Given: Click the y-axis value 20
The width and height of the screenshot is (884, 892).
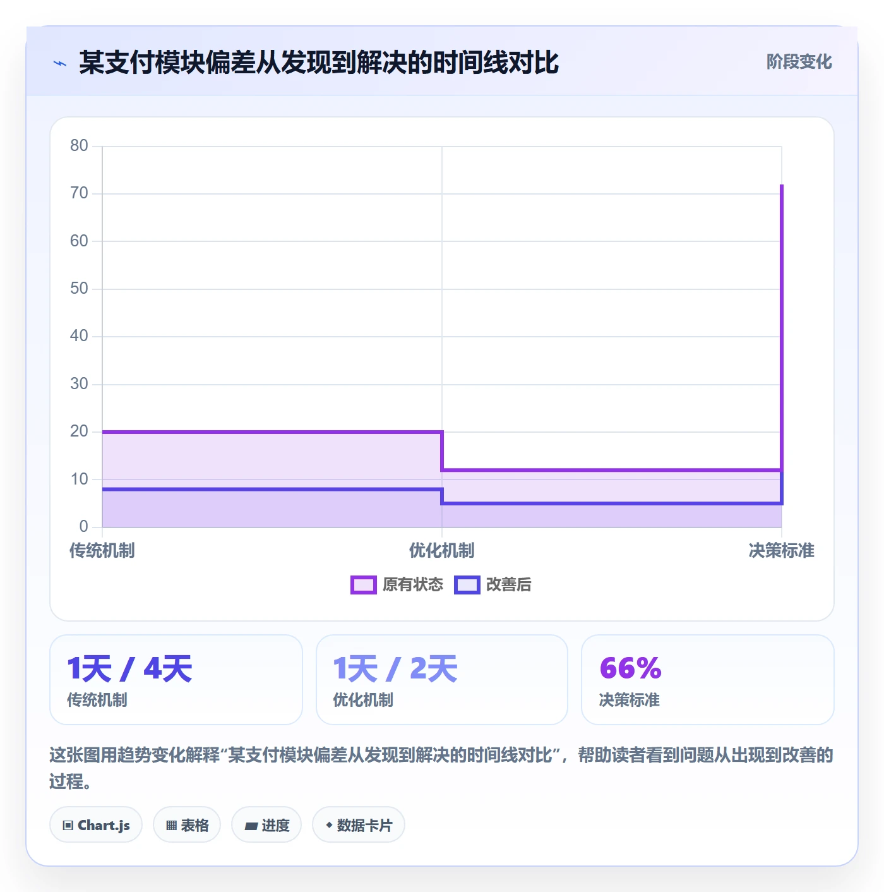Looking at the screenshot, I should tap(79, 431).
